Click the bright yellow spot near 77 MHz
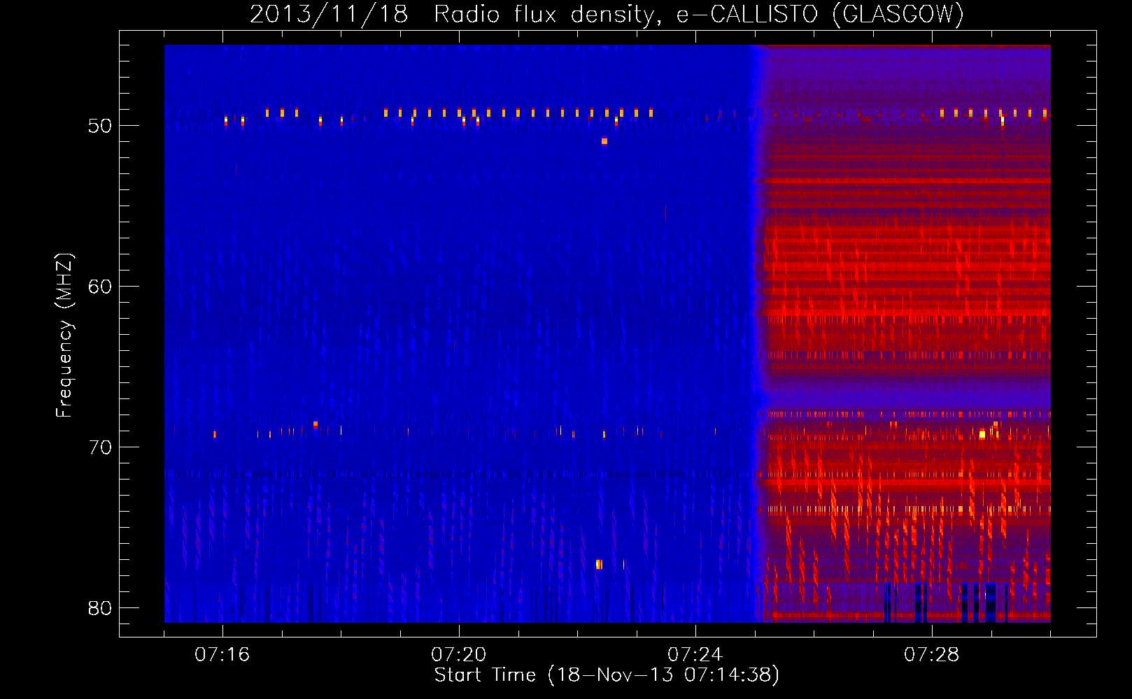 click(599, 564)
